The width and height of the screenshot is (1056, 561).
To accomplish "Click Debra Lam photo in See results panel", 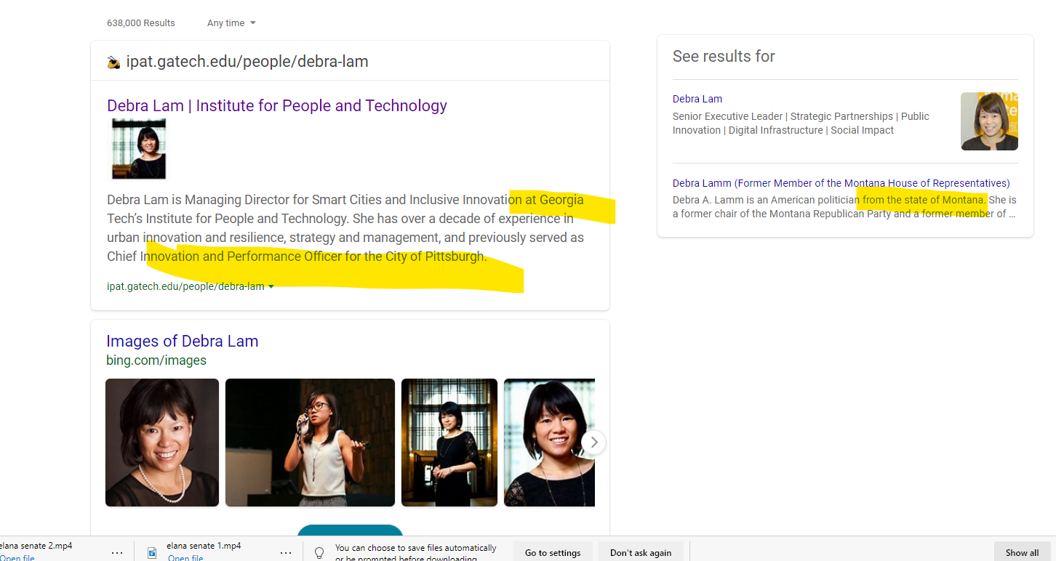I will 989,121.
